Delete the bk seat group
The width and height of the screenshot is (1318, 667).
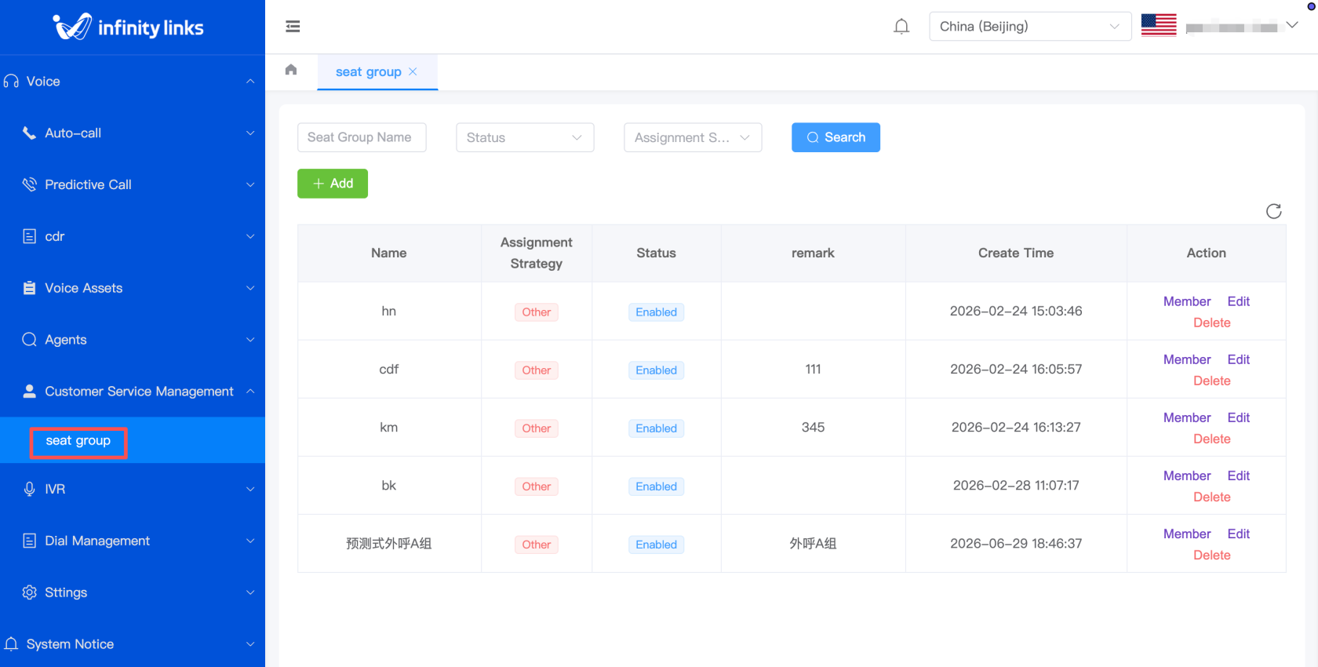click(x=1212, y=497)
